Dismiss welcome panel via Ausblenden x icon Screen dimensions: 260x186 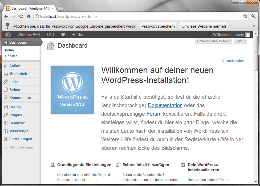tap(223, 61)
